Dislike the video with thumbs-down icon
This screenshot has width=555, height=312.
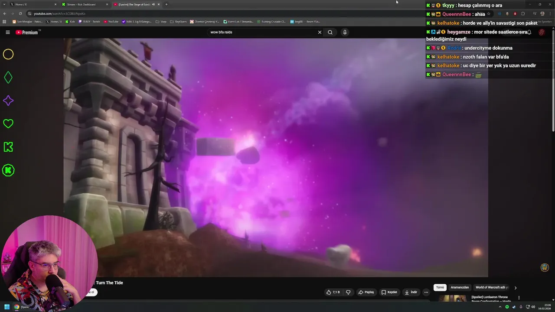(348, 292)
